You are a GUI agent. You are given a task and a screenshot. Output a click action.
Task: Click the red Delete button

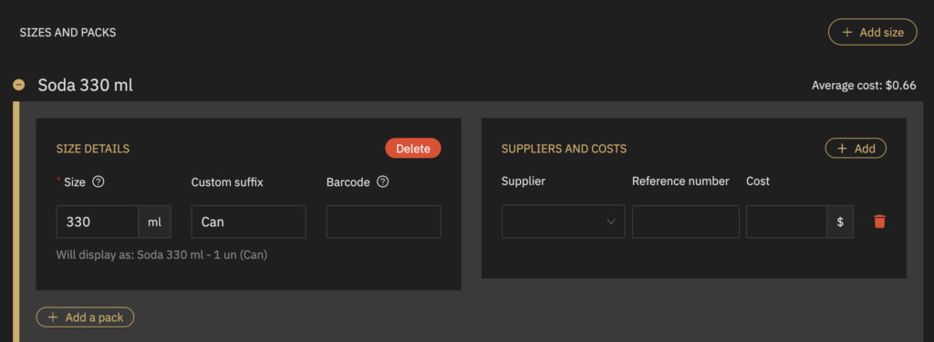pos(413,149)
